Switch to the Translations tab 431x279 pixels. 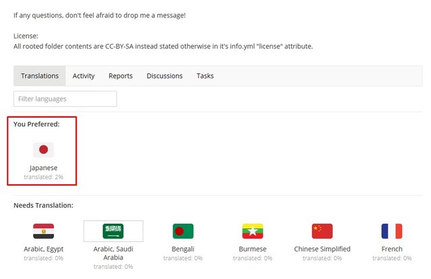tap(40, 76)
